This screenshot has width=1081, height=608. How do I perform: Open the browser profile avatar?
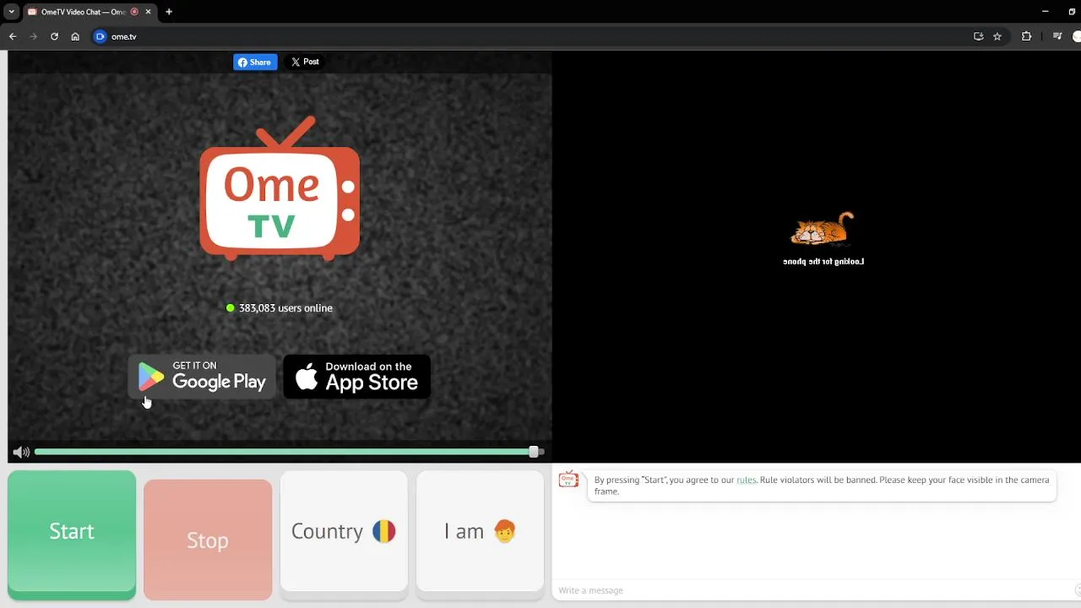pyautogui.click(x=1077, y=36)
